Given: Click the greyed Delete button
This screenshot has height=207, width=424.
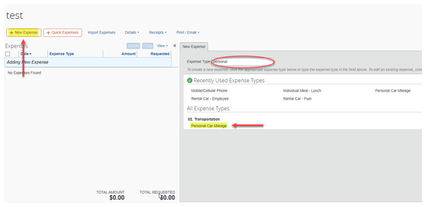Looking at the screenshot, I should click(x=133, y=46).
